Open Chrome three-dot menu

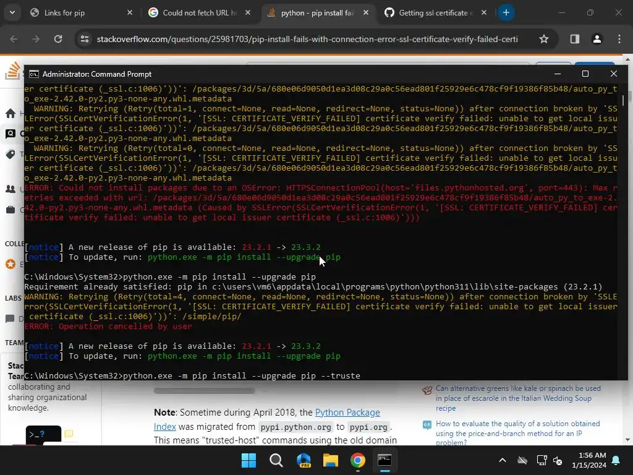click(619, 39)
